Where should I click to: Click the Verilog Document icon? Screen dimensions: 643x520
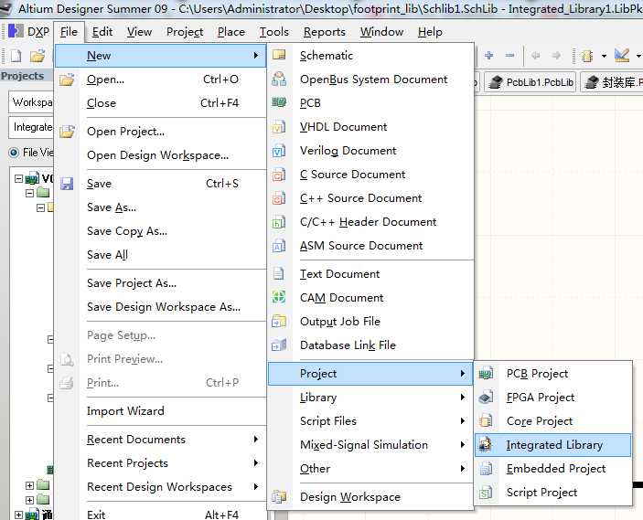279,151
